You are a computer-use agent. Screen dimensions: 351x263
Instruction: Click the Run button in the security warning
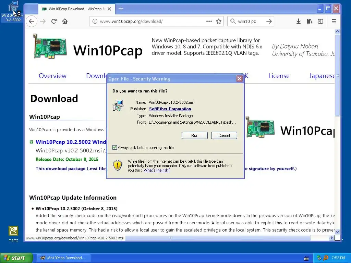click(x=195, y=136)
